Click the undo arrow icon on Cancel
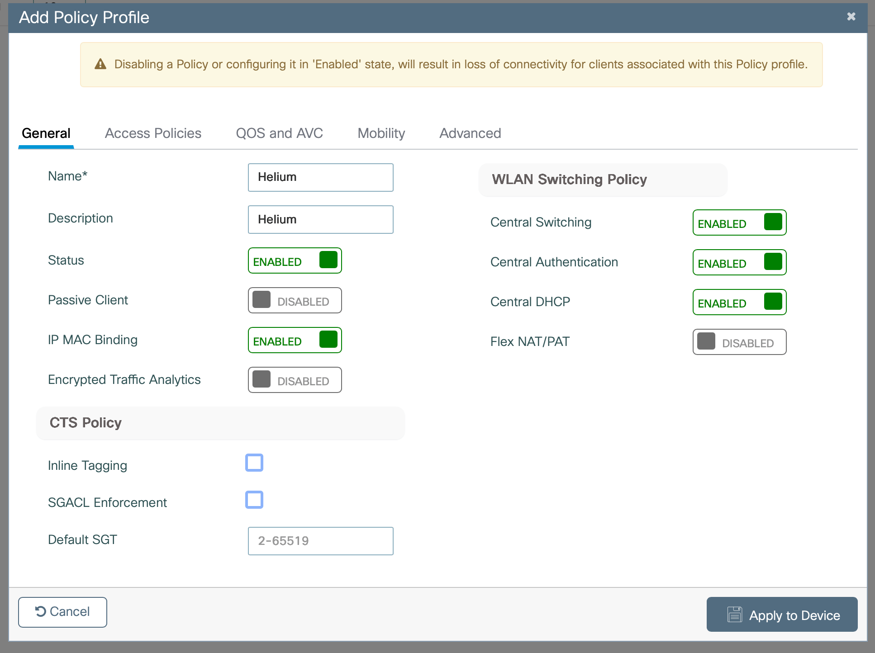 point(41,611)
